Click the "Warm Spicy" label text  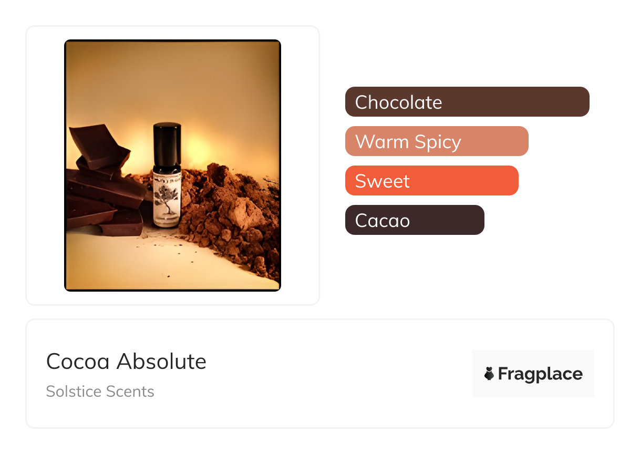(x=408, y=141)
